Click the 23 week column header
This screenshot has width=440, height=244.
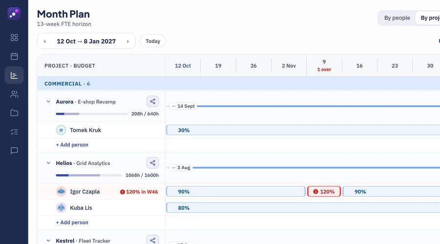pos(395,66)
